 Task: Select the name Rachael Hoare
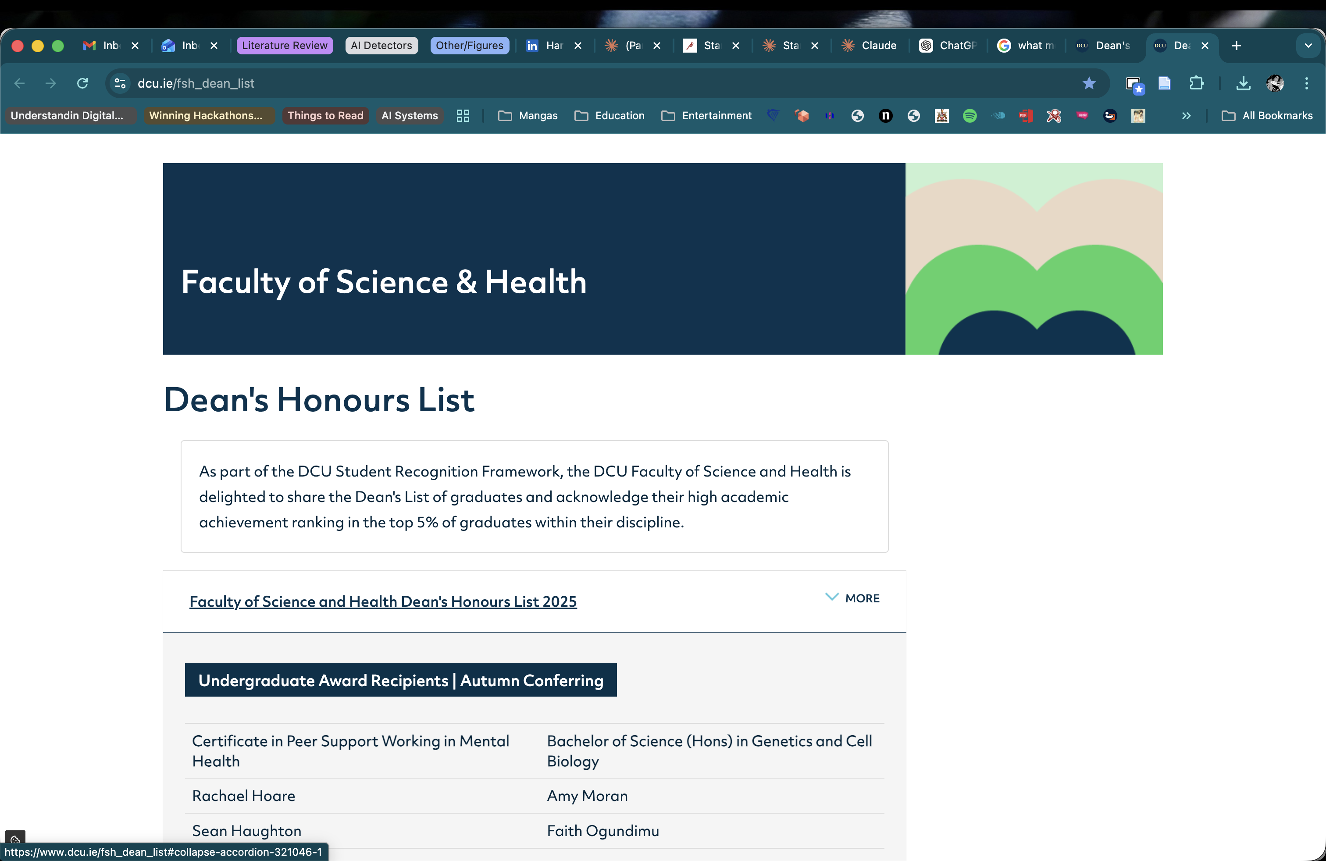pyautogui.click(x=243, y=796)
